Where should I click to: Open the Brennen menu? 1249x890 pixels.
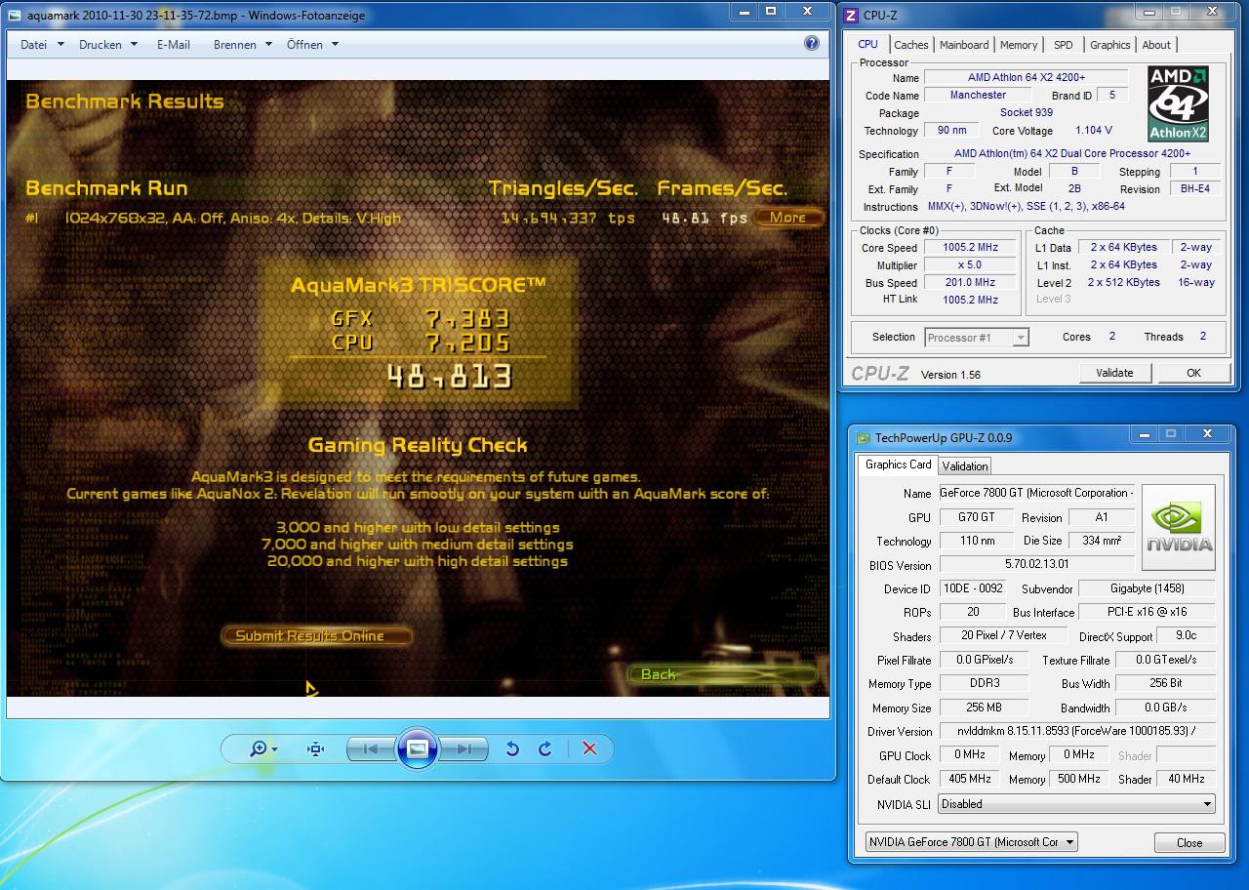(243, 44)
